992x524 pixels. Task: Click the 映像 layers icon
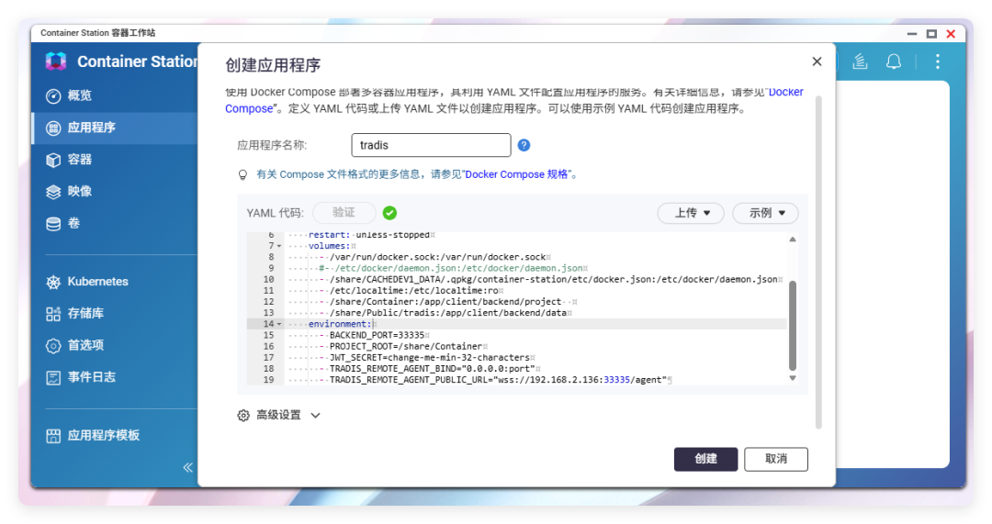pos(53,192)
